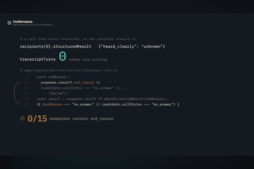Click the Conformance grid icon
The width and height of the screenshot is (254, 169).
point(9,23)
